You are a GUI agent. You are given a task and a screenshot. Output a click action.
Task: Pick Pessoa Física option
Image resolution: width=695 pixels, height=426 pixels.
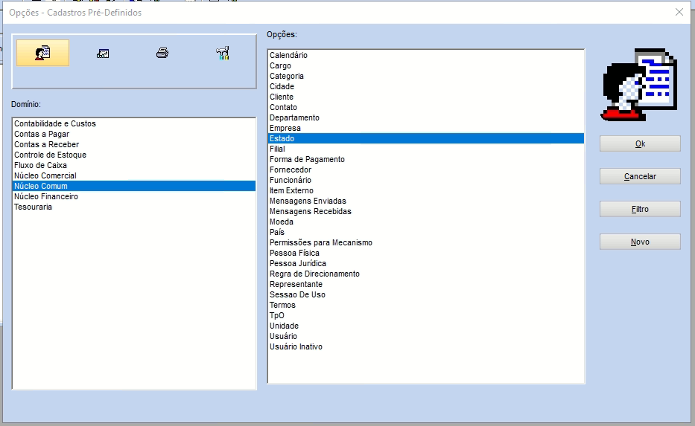click(426, 253)
